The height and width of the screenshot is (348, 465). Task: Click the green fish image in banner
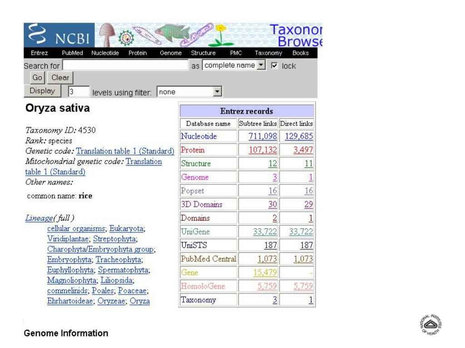pos(173,33)
